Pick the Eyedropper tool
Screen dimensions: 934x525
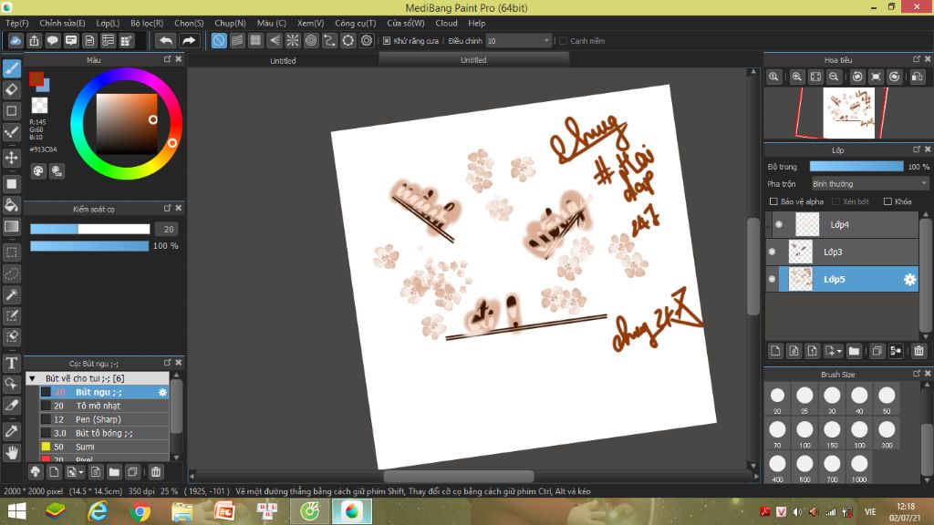(12, 431)
